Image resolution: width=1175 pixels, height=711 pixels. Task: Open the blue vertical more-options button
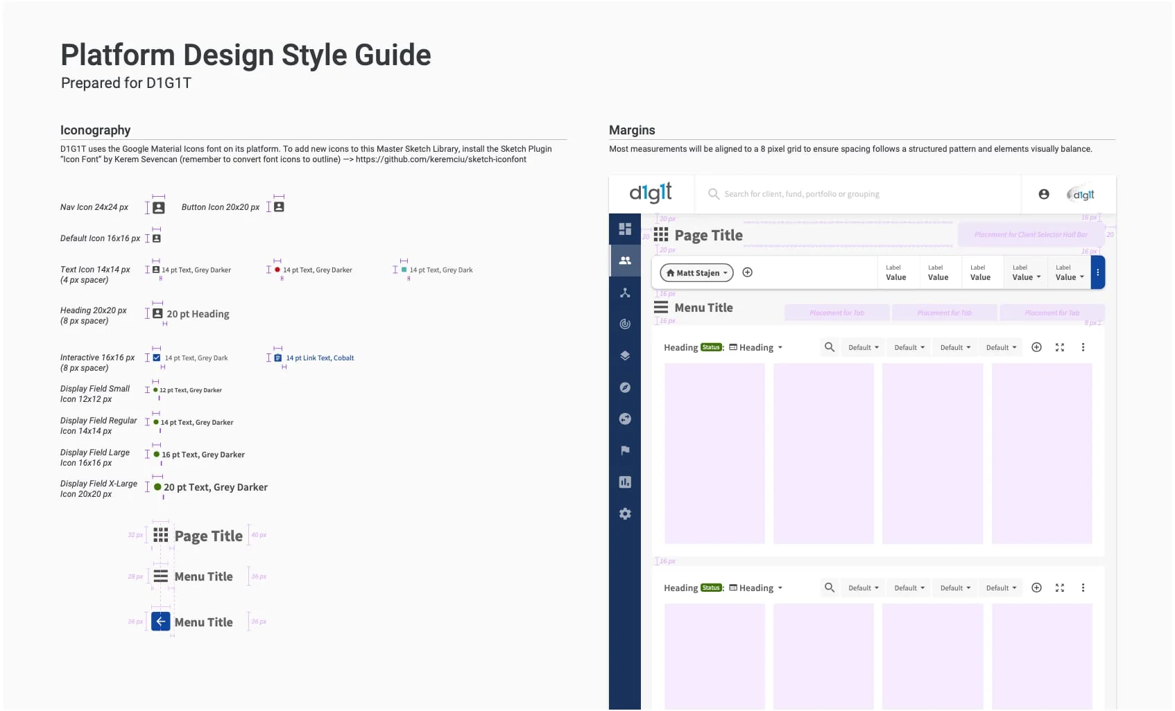[1097, 272]
